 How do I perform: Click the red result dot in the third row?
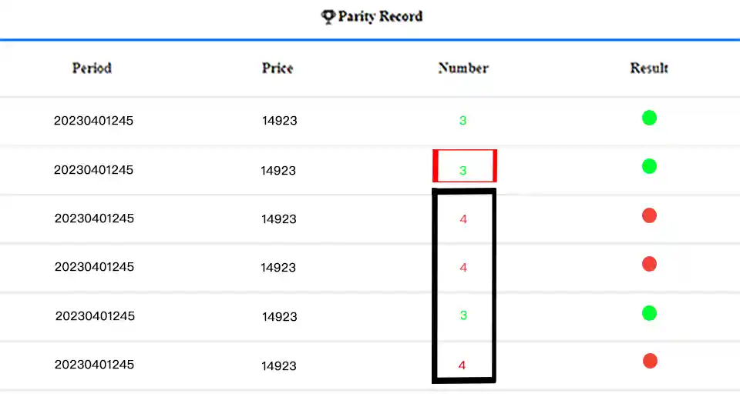pos(649,216)
